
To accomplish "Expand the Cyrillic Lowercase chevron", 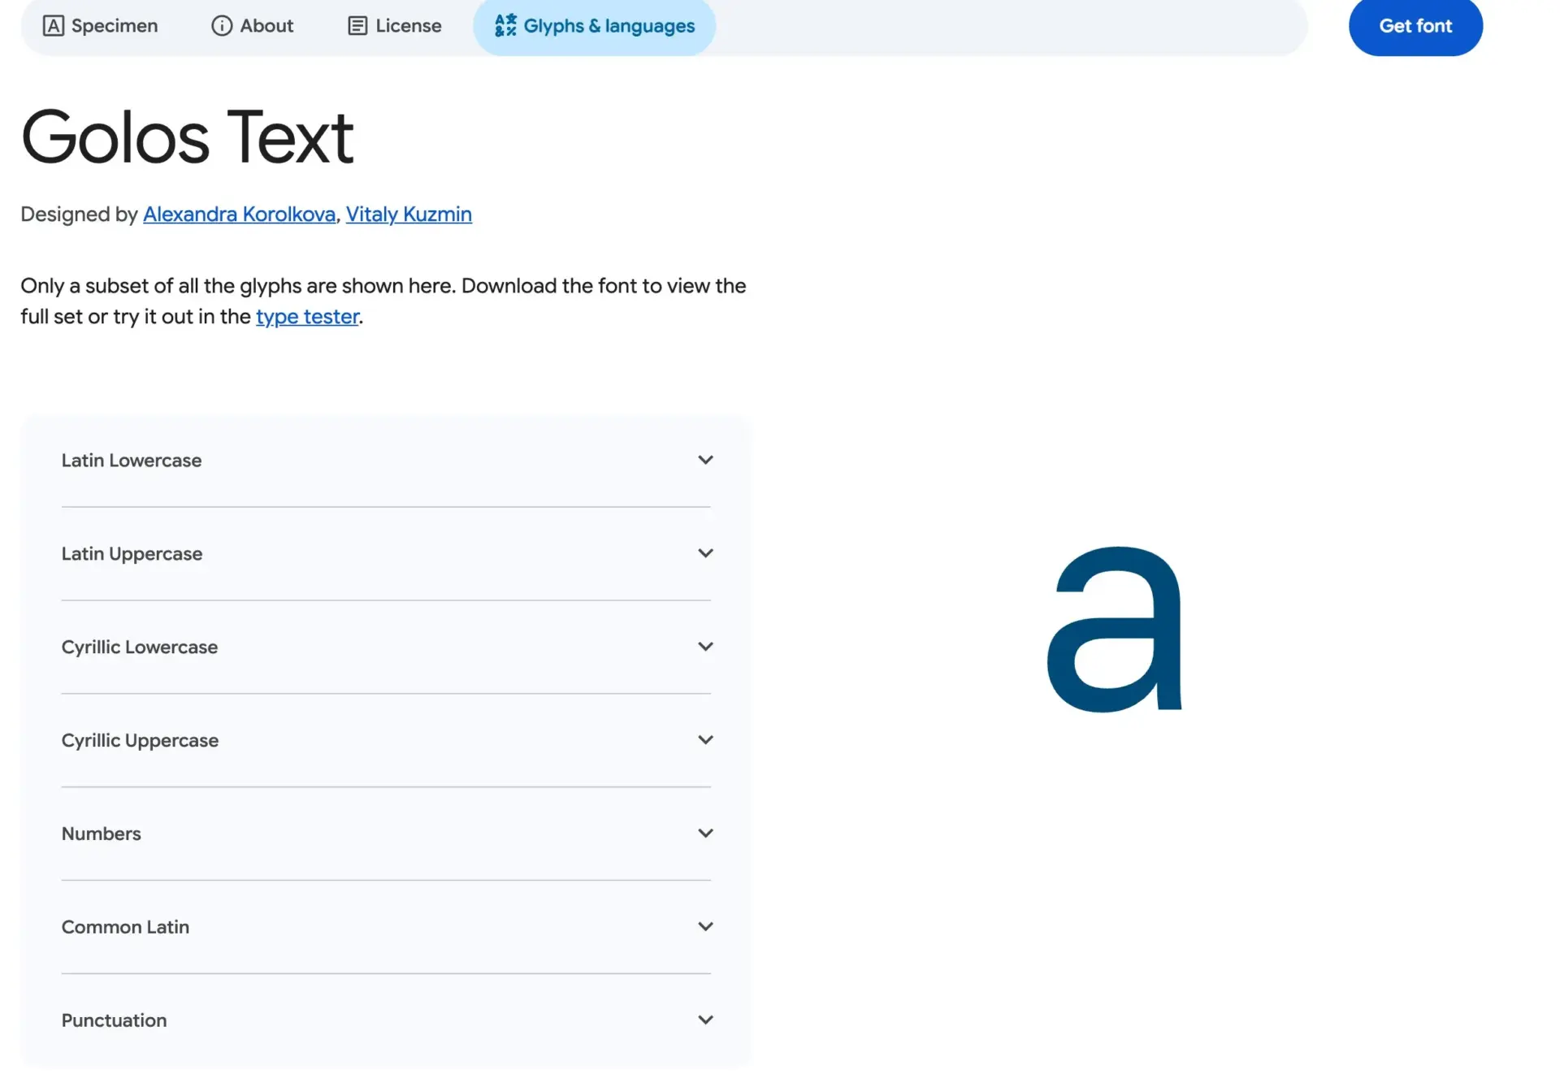I will coord(705,647).
